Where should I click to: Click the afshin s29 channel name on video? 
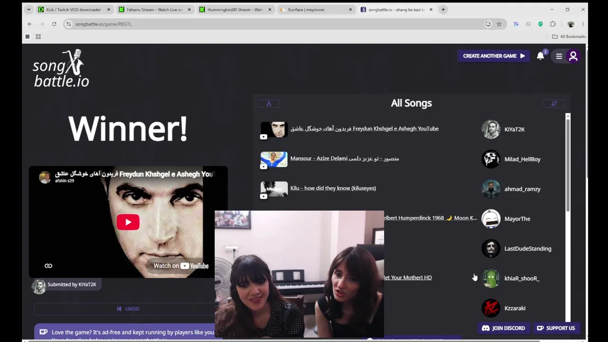65,181
